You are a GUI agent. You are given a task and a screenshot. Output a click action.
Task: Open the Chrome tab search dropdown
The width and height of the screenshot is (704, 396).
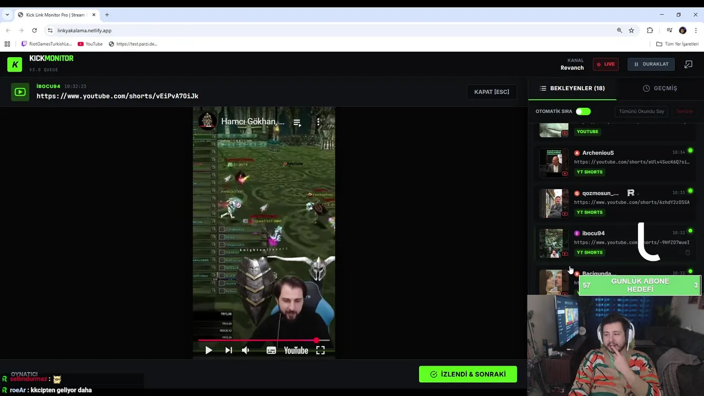7,15
